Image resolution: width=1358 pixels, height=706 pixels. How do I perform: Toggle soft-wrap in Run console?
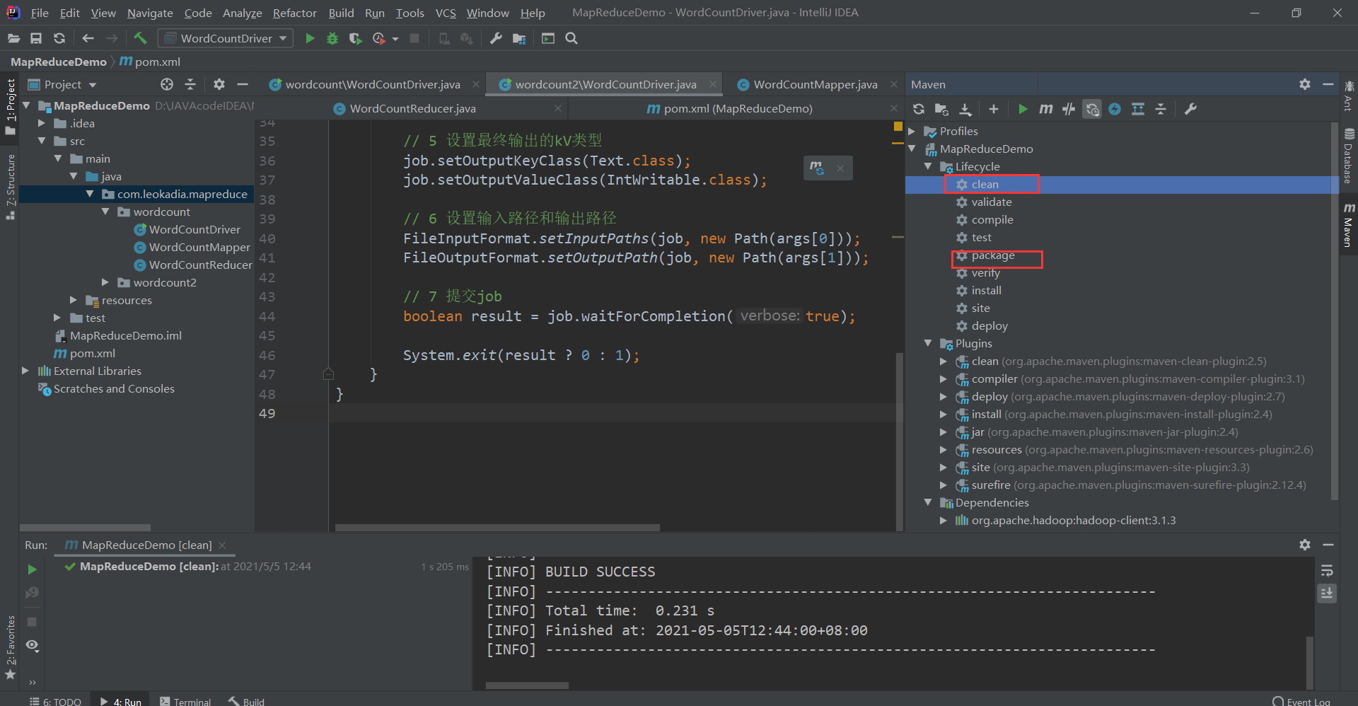(x=1327, y=570)
